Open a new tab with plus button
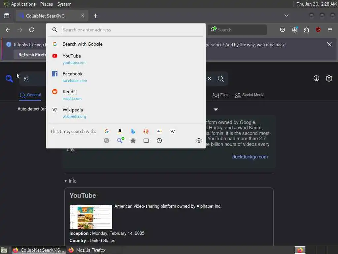Screen dimensions: 338x254 [95, 16]
